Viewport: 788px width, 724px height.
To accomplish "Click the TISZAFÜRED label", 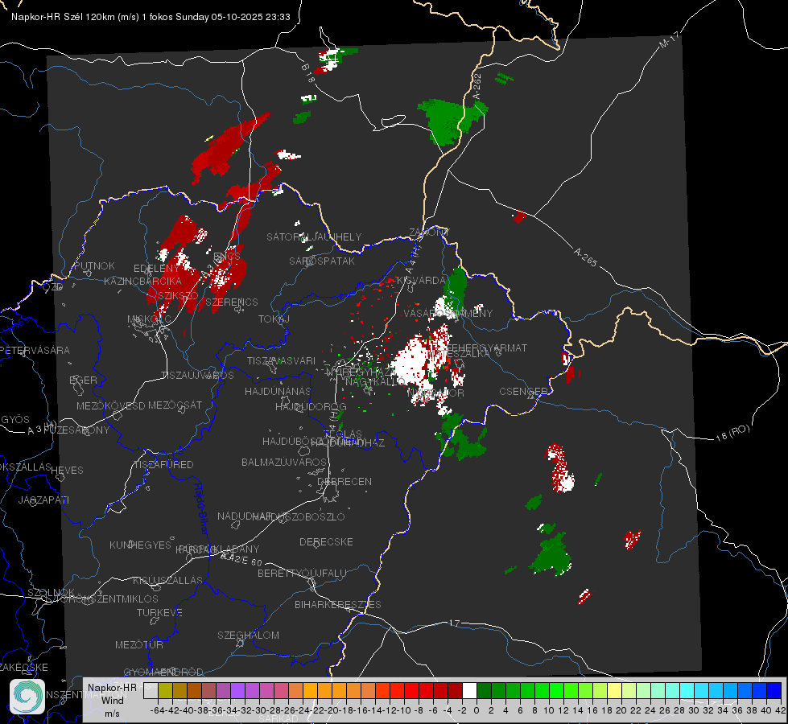I will point(164,465).
